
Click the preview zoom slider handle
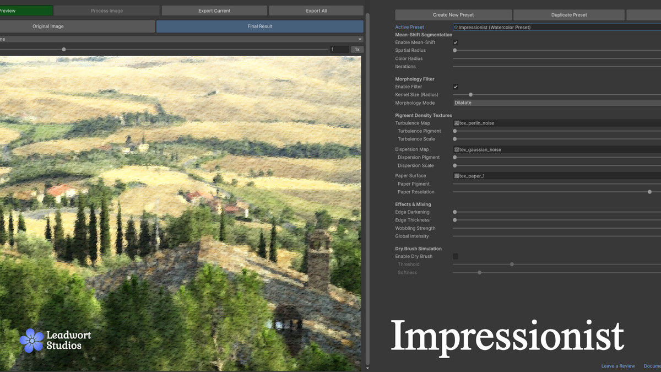[64, 50]
